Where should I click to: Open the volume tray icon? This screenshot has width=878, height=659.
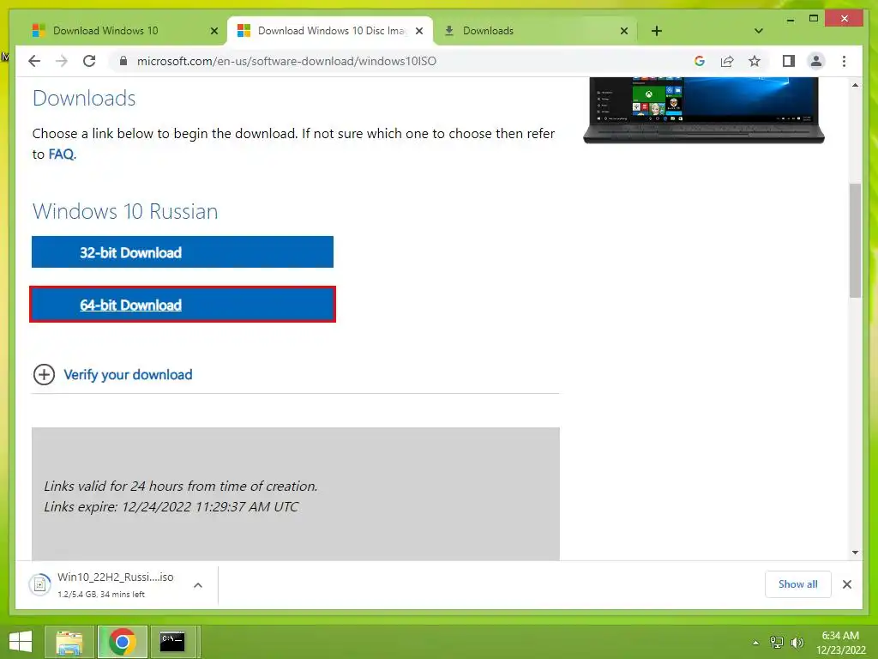(797, 642)
